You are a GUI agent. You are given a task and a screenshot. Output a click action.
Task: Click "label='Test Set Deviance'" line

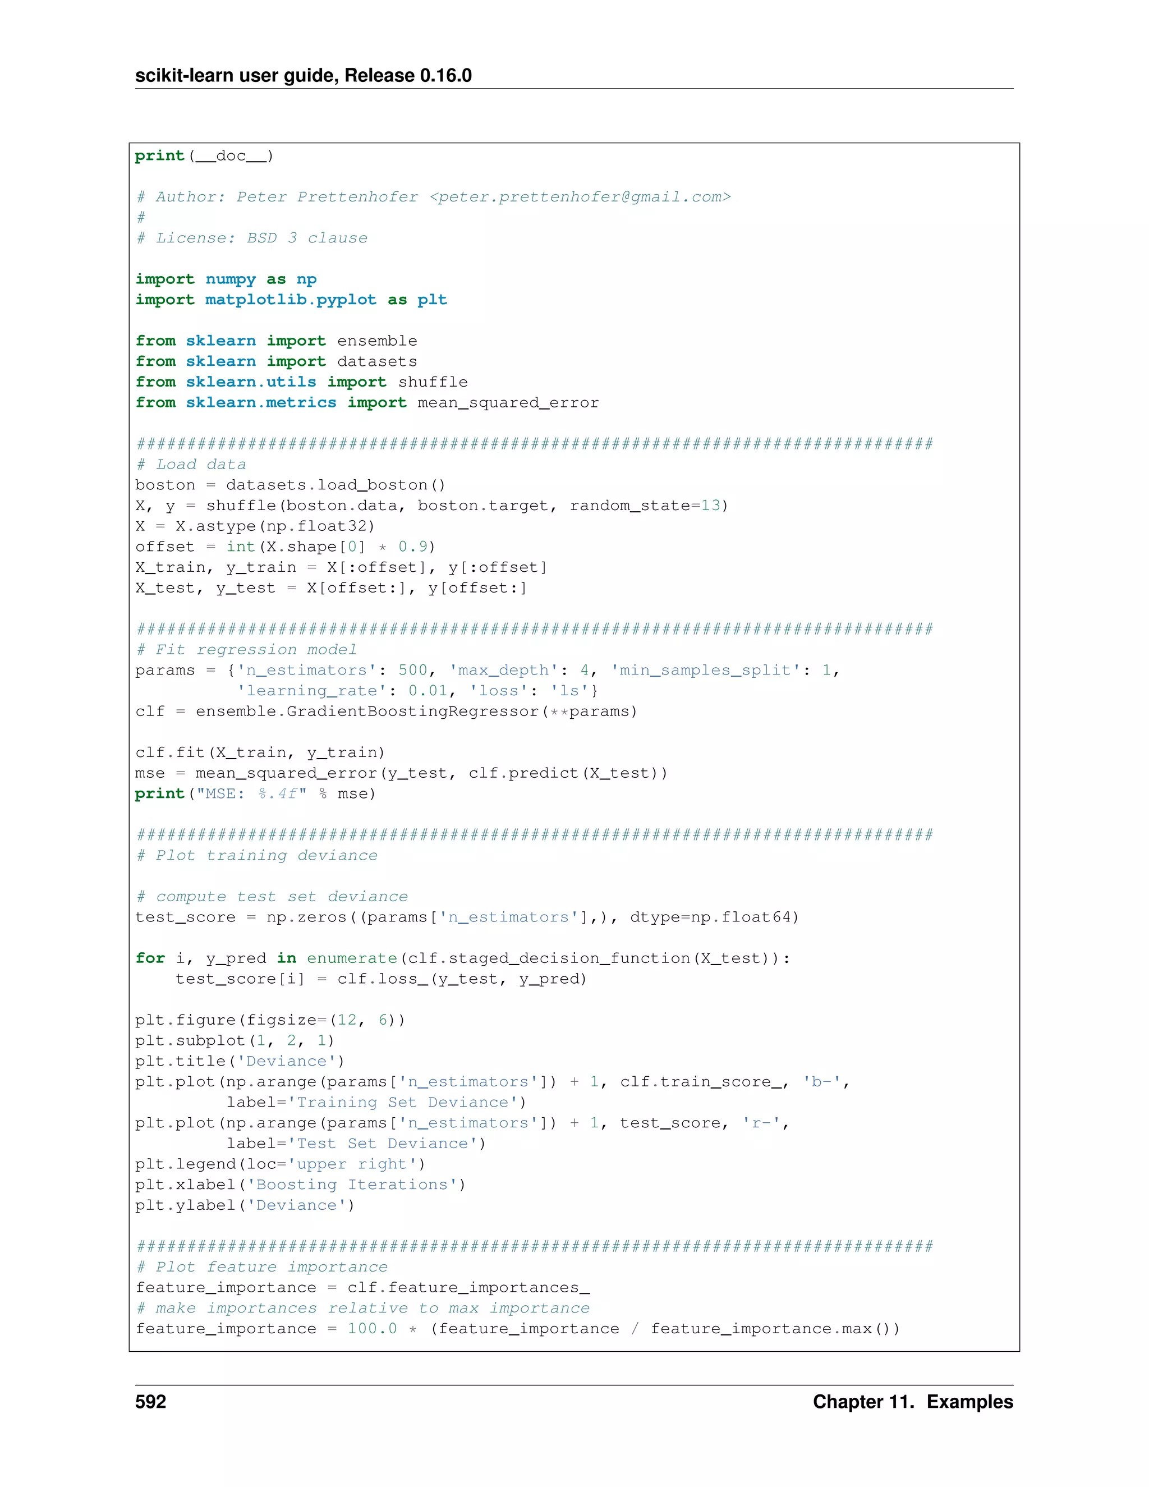tap(357, 1143)
